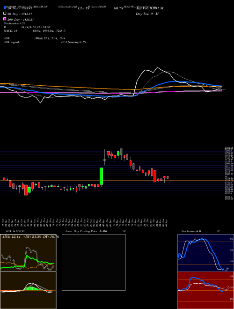Click the '(MGR) 12.1, 21.4, 16.8' ADX values
The image size is (234, 309).
tap(50, 38)
